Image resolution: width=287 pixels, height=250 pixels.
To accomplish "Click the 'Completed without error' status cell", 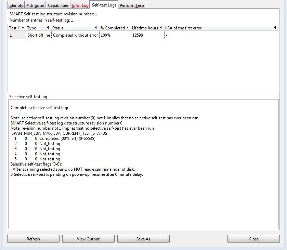I will [x=75, y=35].
